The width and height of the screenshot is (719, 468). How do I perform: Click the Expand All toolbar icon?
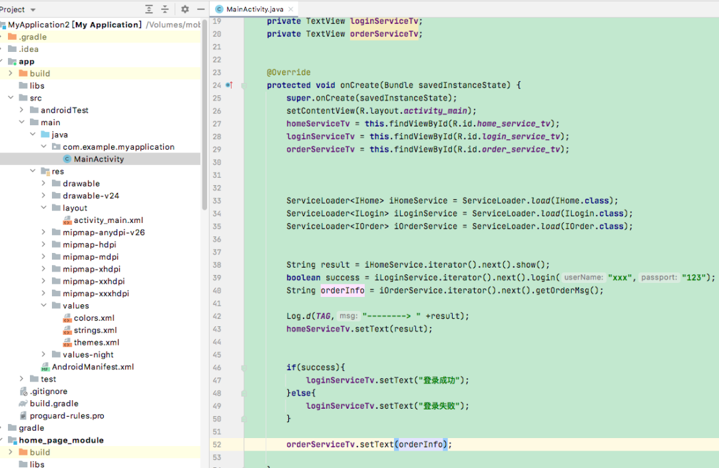(149, 9)
